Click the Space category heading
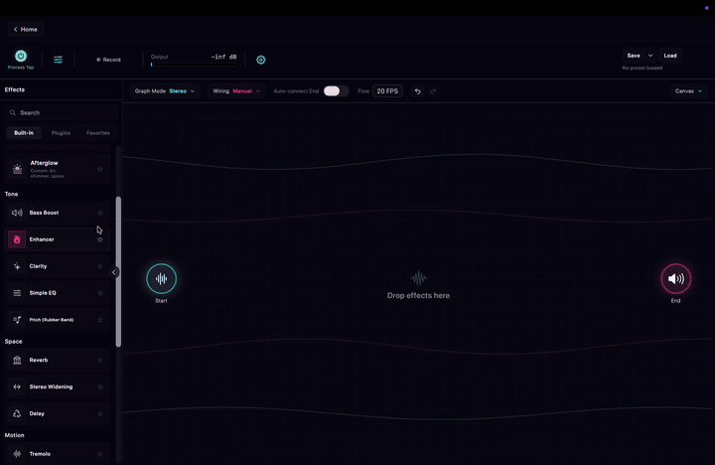Viewport: 715px width, 465px height. pyautogui.click(x=13, y=342)
